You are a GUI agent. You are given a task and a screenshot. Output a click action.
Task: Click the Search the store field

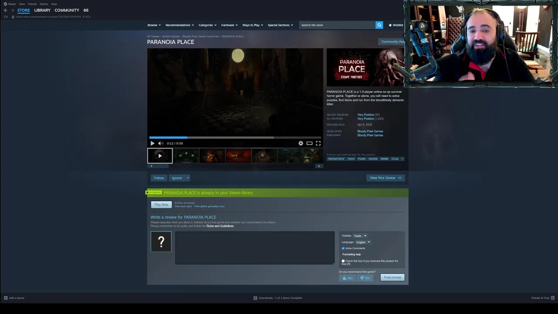(x=337, y=25)
